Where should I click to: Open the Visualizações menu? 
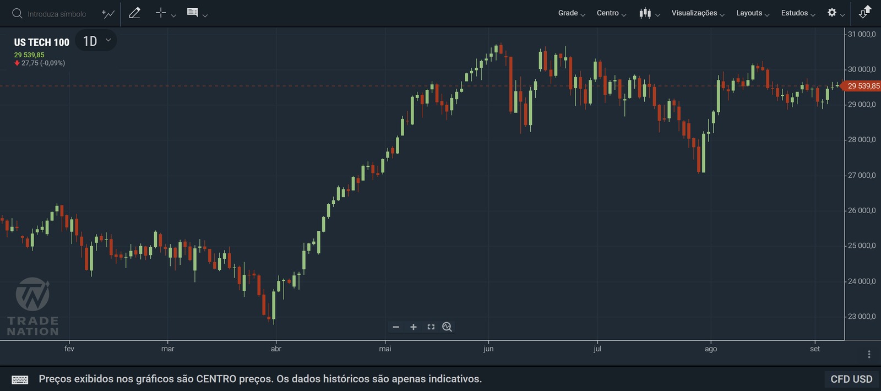coord(698,13)
